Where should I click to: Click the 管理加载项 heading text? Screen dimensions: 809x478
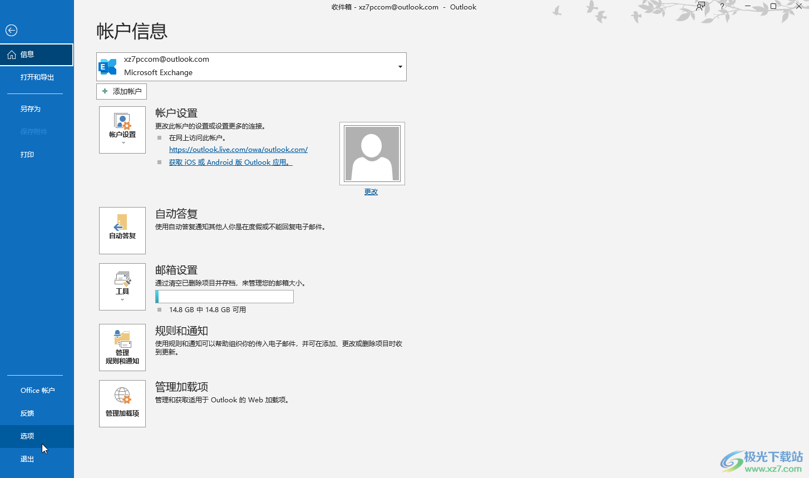[181, 387]
